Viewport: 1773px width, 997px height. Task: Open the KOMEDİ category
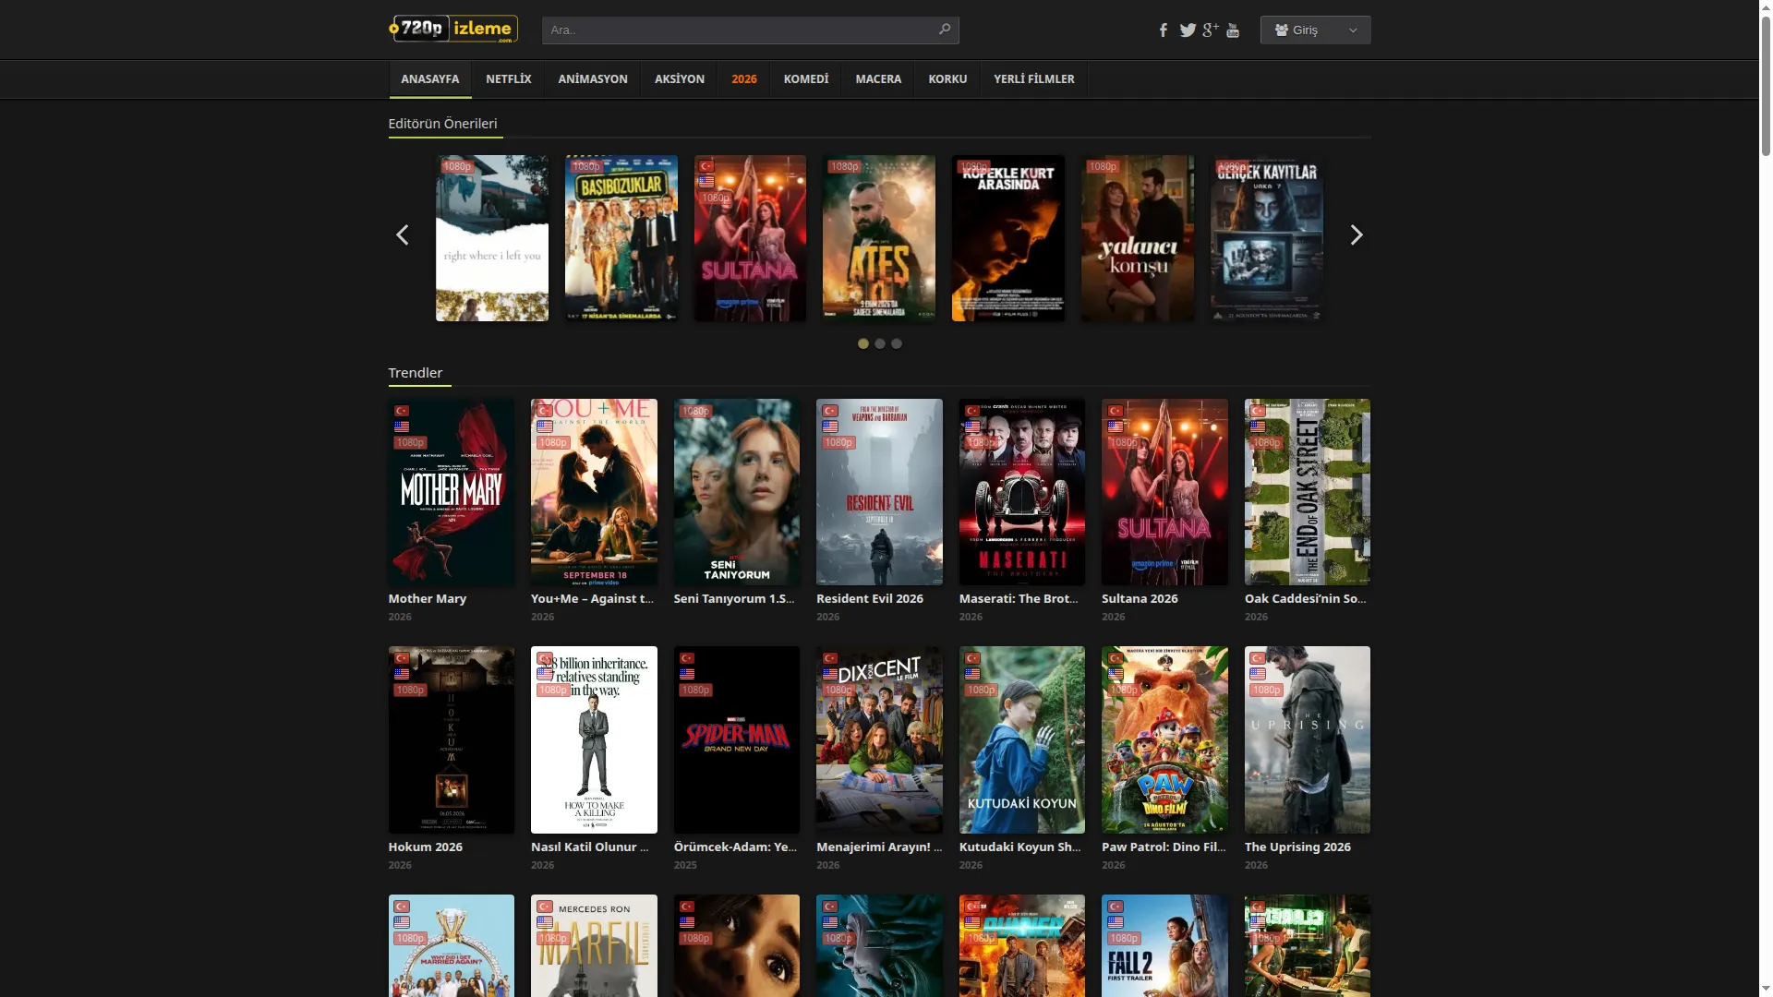point(806,79)
